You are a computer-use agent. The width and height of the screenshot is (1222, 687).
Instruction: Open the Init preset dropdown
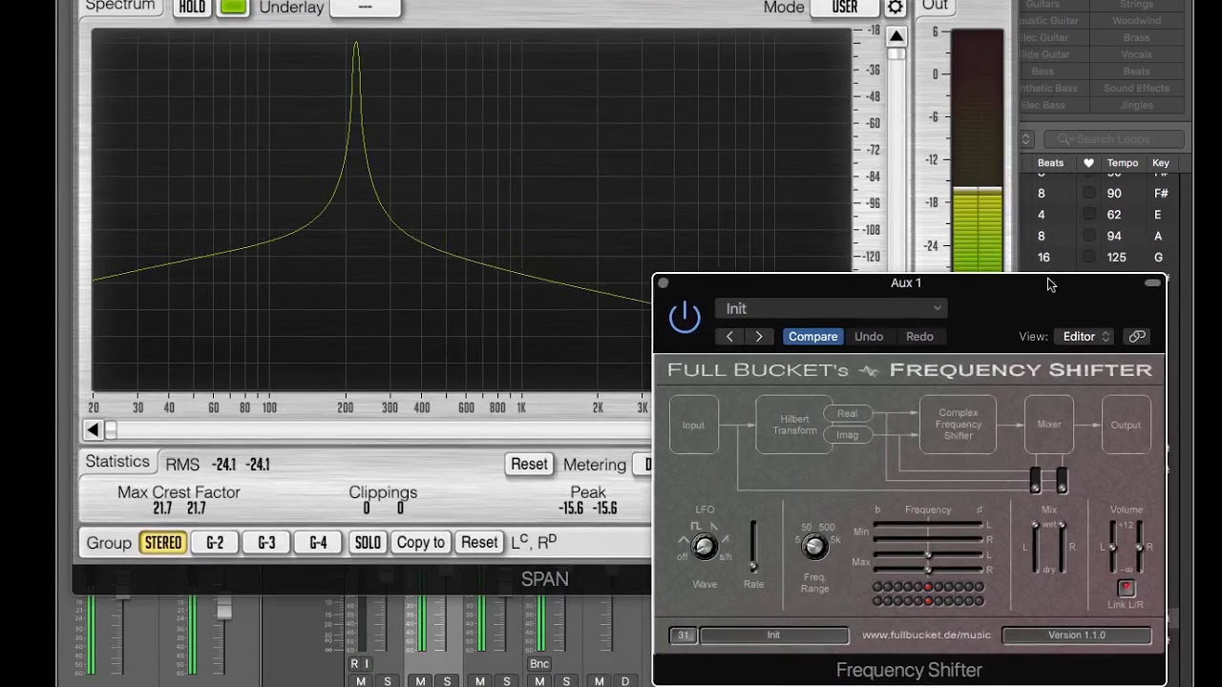(x=831, y=308)
